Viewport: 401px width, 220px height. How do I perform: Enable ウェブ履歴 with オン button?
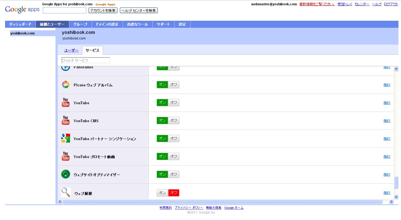(x=162, y=193)
